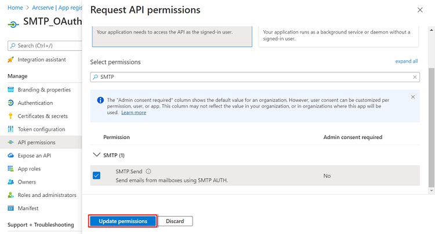Image resolution: width=435 pixels, height=234 pixels.
Task: Click the App roles grid icon
Action: pyautogui.click(x=10, y=169)
